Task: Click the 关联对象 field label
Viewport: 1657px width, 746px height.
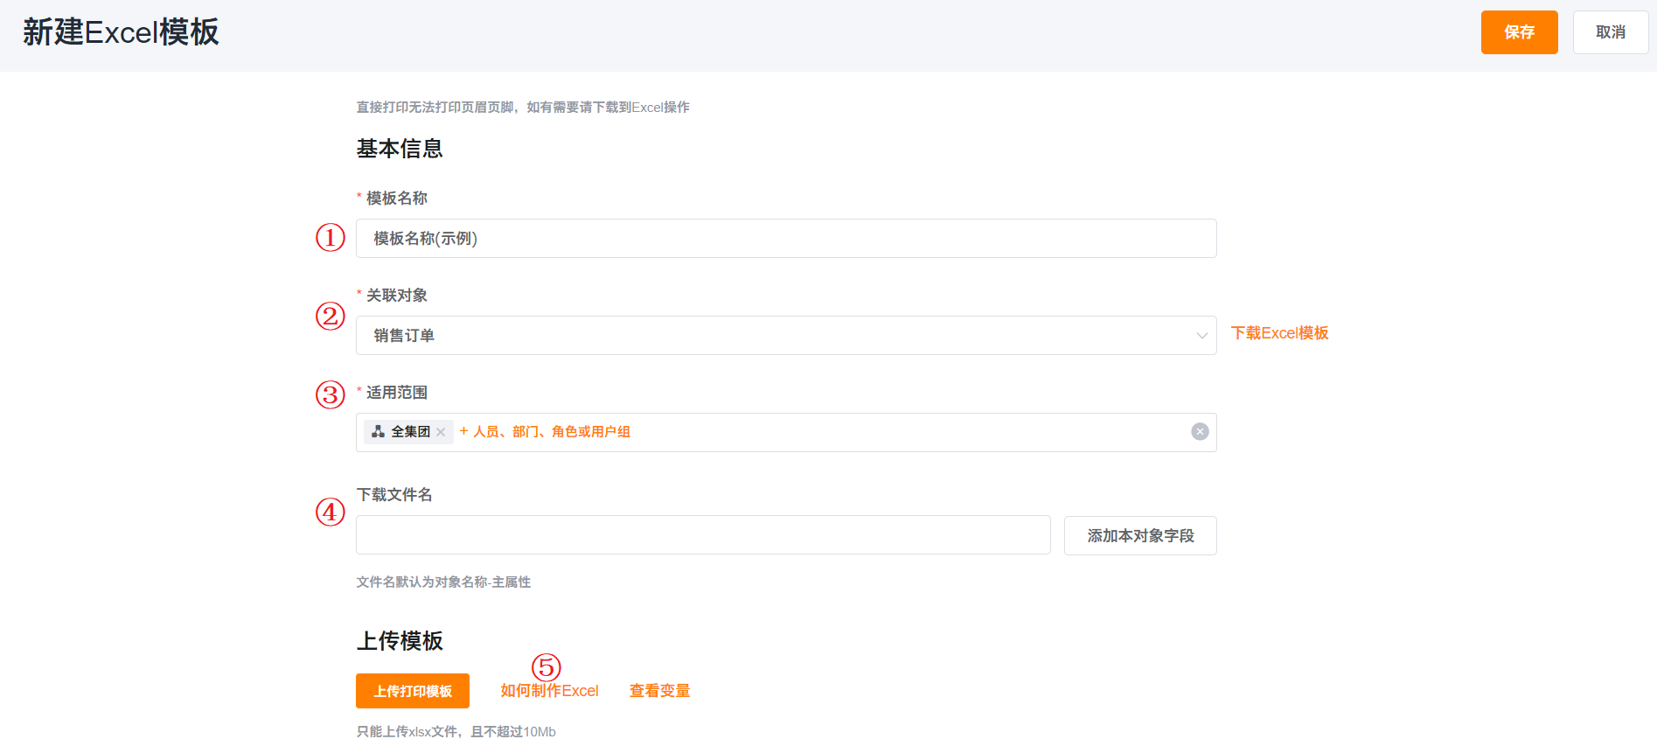Action: [x=397, y=296]
